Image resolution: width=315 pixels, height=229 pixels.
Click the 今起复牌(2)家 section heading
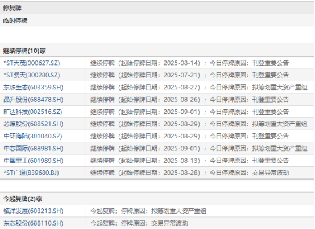23,199
